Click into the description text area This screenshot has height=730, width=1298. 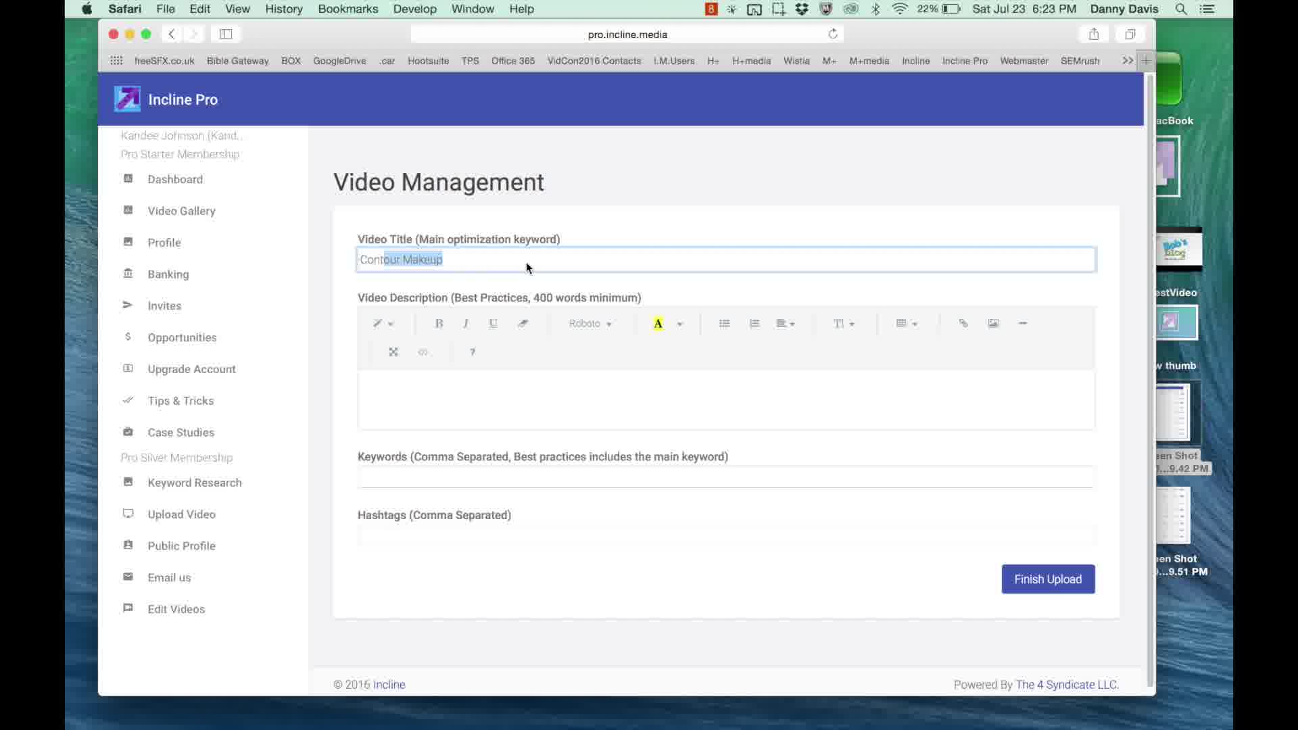(726, 399)
